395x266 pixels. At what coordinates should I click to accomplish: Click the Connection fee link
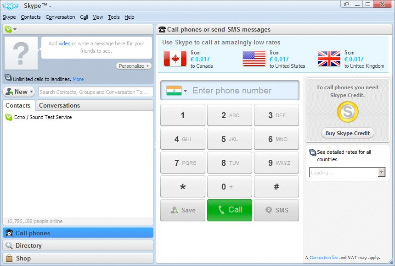pos(324,257)
